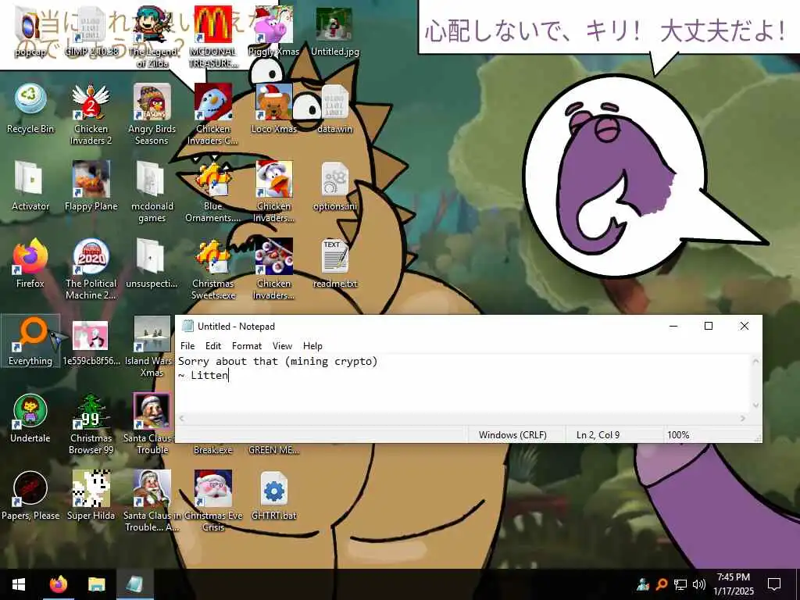Open Angry Birds Seasons shortcut

[x=152, y=114]
